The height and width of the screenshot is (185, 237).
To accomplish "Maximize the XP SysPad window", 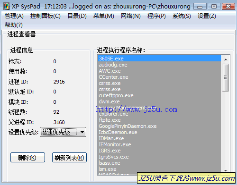I will point(214,7).
